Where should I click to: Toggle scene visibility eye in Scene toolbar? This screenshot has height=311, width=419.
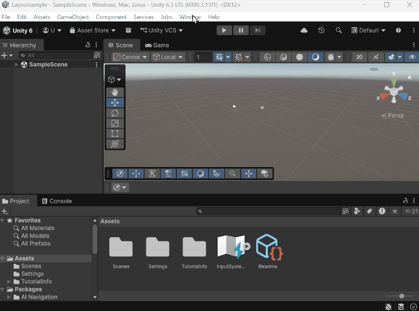tap(412, 57)
